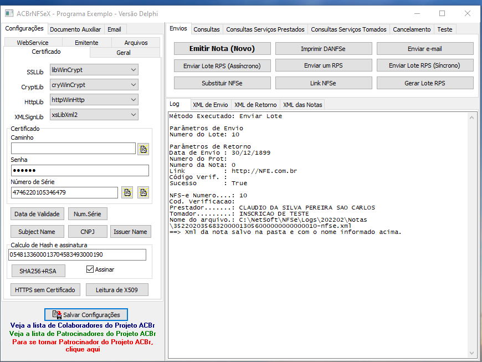Click the Emitir Nota (Novo) button
482x362 pixels.
click(x=222, y=49)
